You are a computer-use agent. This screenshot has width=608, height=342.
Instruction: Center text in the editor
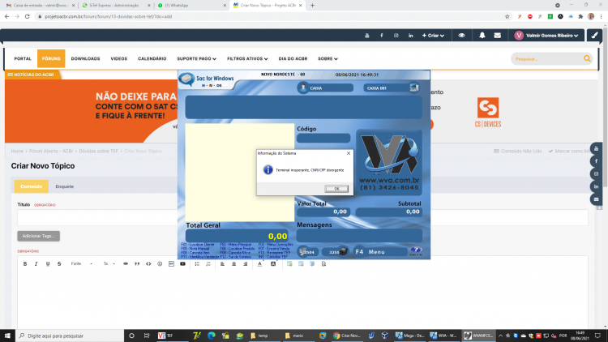(233, 263)
